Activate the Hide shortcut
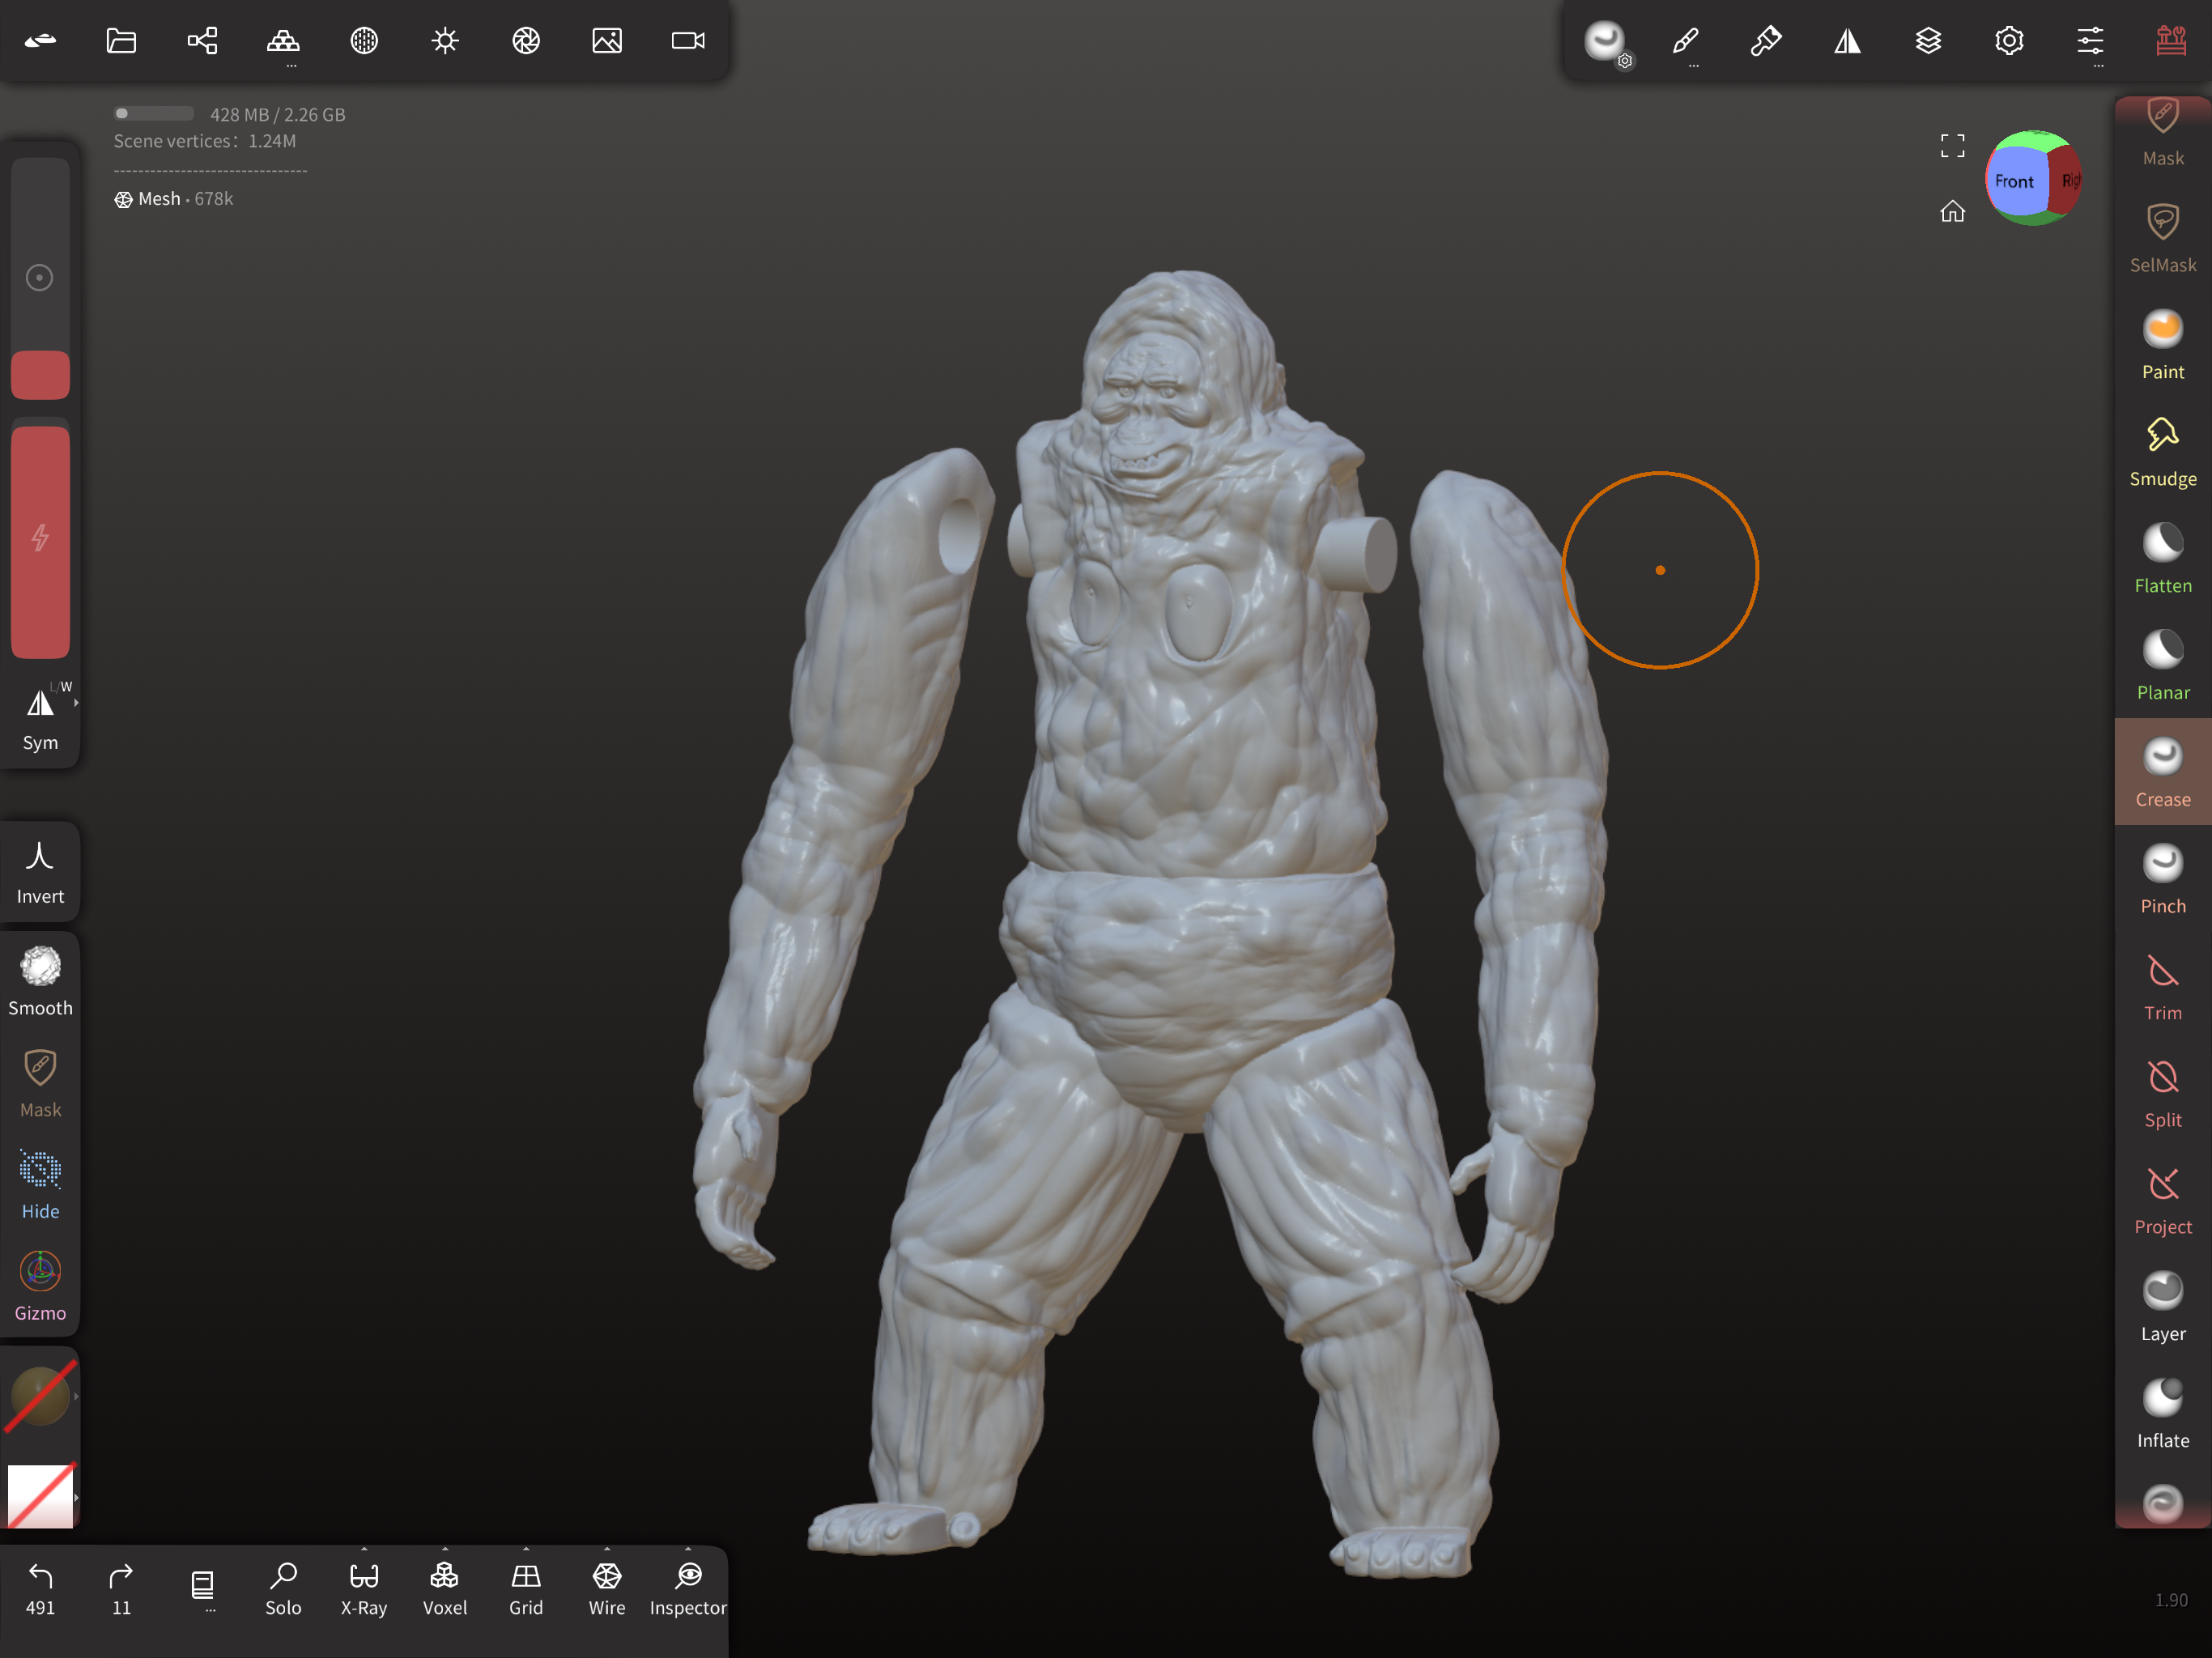Viewport: 2212px width, 1658px height. point(40,1185)
